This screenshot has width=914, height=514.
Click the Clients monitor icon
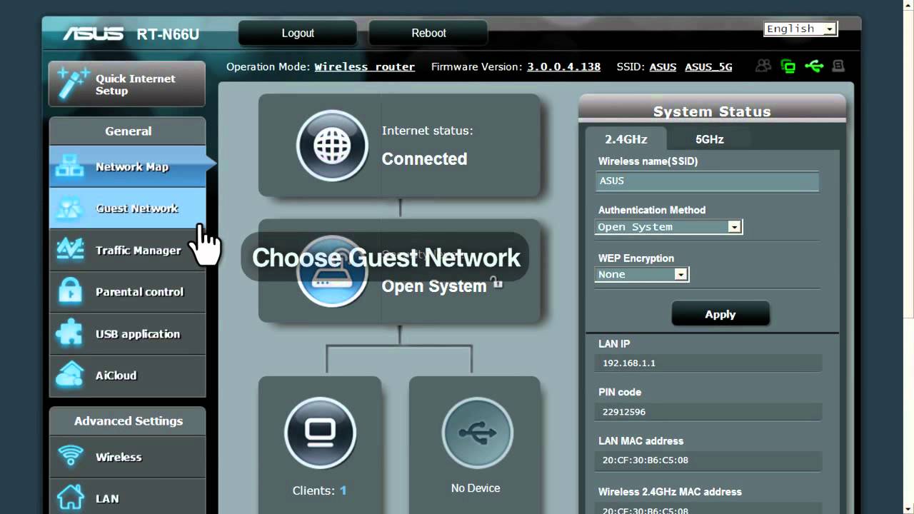pyautogui.click(x=320, y=433)
